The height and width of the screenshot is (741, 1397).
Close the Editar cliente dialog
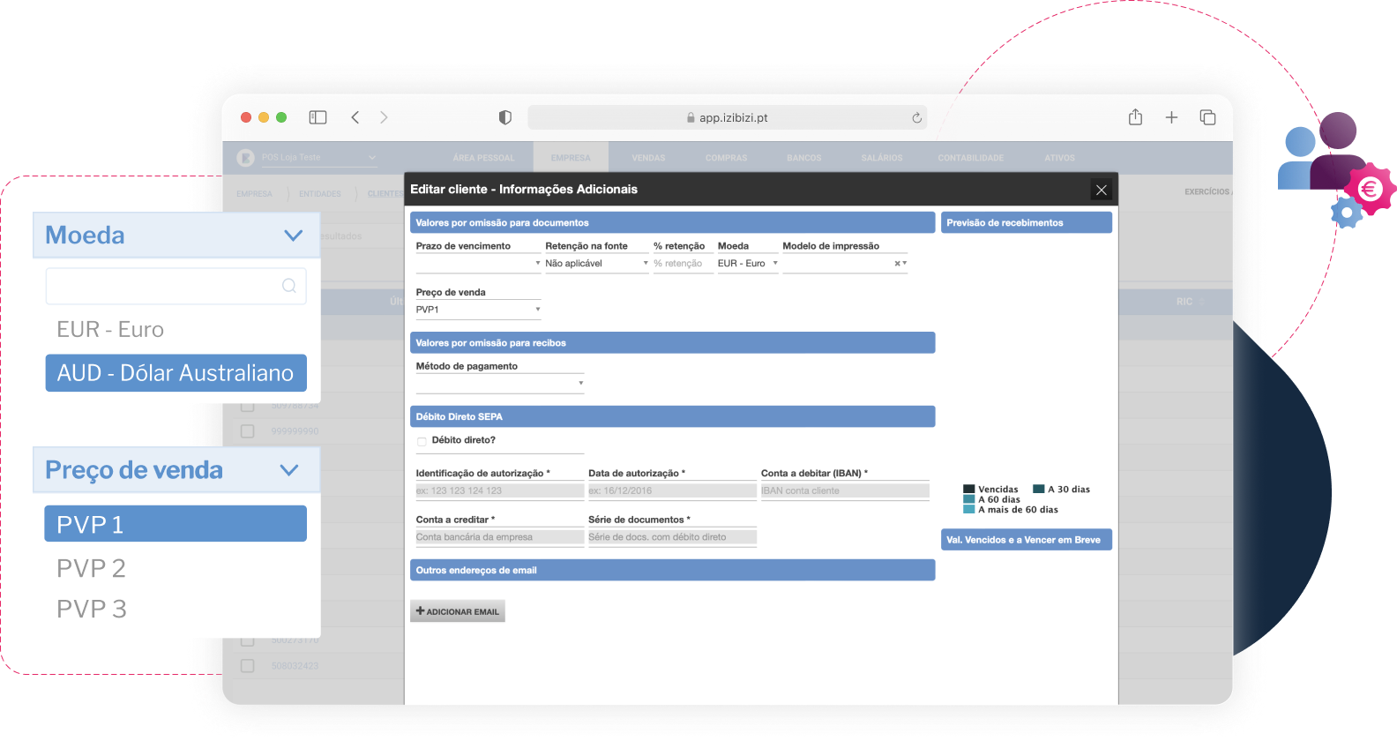pyautogui.click(x=1101, y=190)
